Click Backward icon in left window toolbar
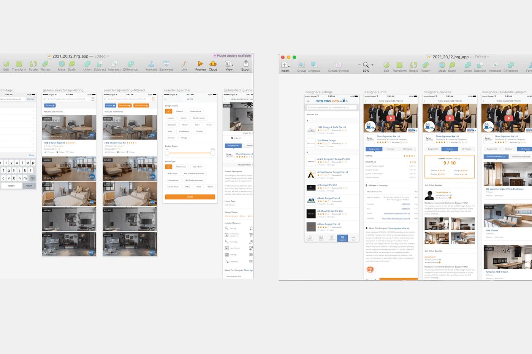 click(166, 63)
